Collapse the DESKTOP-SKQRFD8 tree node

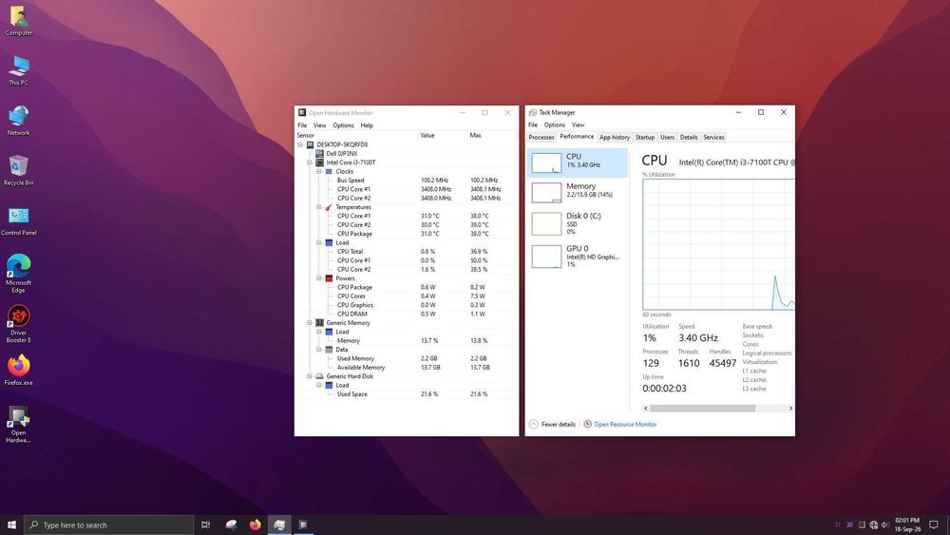(x=300, y=144)
